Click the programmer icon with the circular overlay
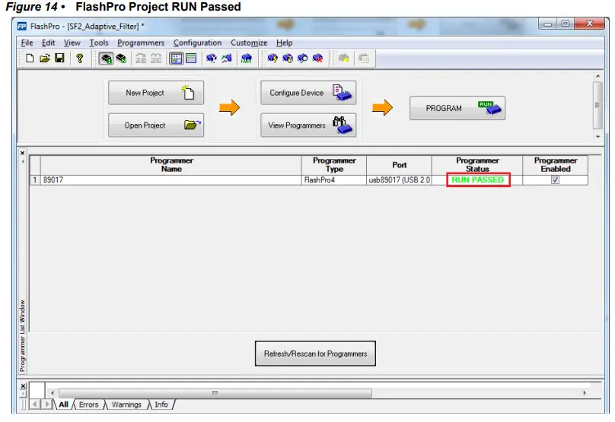 [288, 59]
